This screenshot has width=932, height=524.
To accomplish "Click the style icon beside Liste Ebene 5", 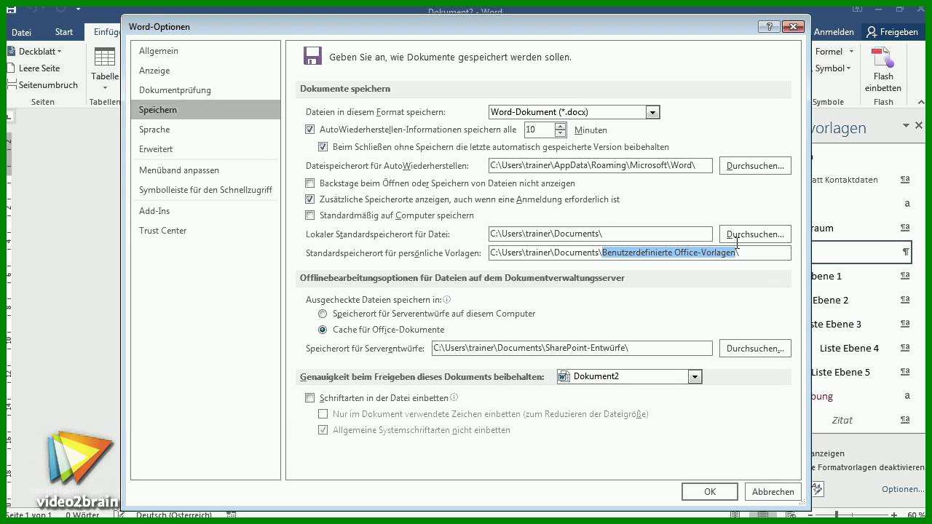I will point(905,372).
